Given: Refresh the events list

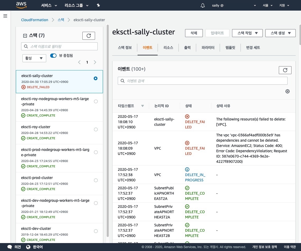Looking at the screenshot, I should tap(285, 70).
